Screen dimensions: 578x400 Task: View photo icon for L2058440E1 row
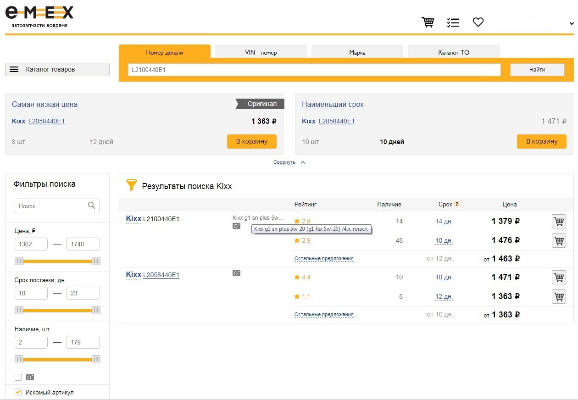(x=236, y=273)
